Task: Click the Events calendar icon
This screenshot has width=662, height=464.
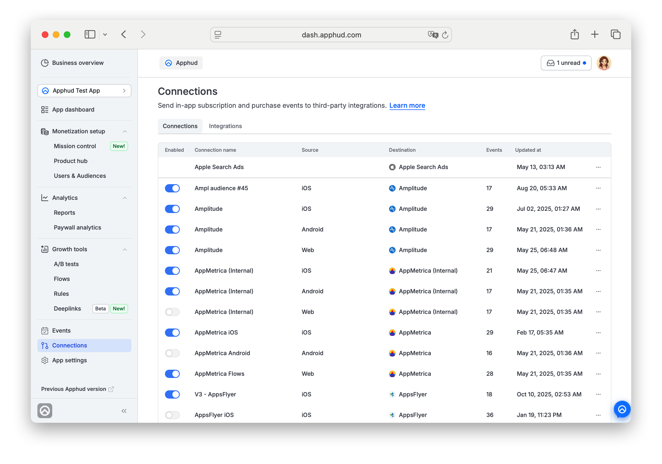Action: pyautogui.click(x=45, y=331)
